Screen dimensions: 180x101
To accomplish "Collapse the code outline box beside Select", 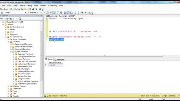I will (x=47, y=19).
